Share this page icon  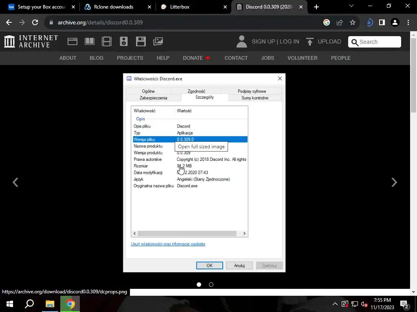[x=340, y=23]
